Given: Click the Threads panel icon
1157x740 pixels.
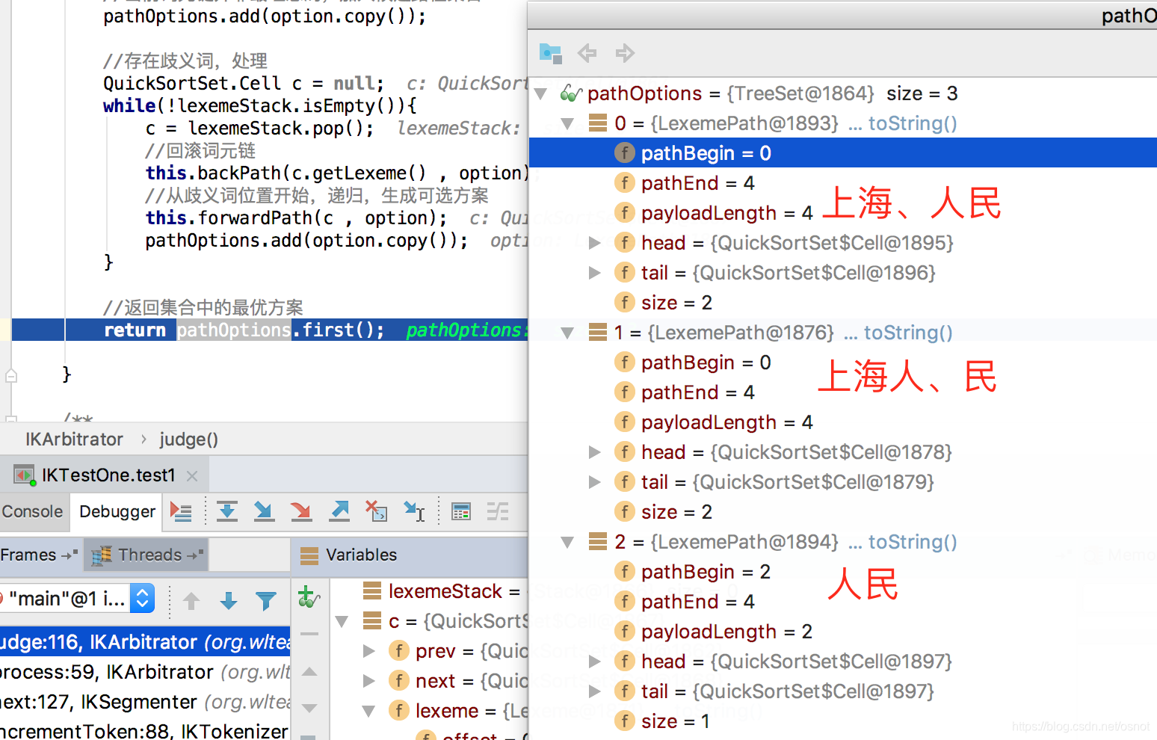Looking at the screenshot, I should [x=102, y=555].
